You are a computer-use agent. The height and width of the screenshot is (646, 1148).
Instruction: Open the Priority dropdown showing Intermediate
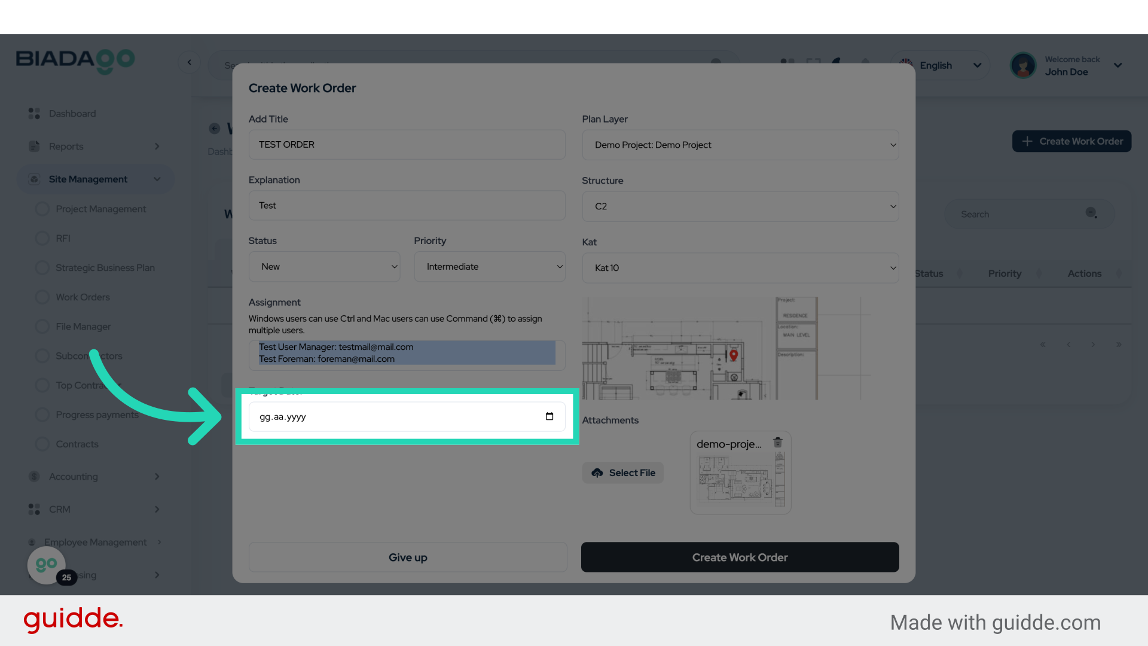tap(489, 267)
